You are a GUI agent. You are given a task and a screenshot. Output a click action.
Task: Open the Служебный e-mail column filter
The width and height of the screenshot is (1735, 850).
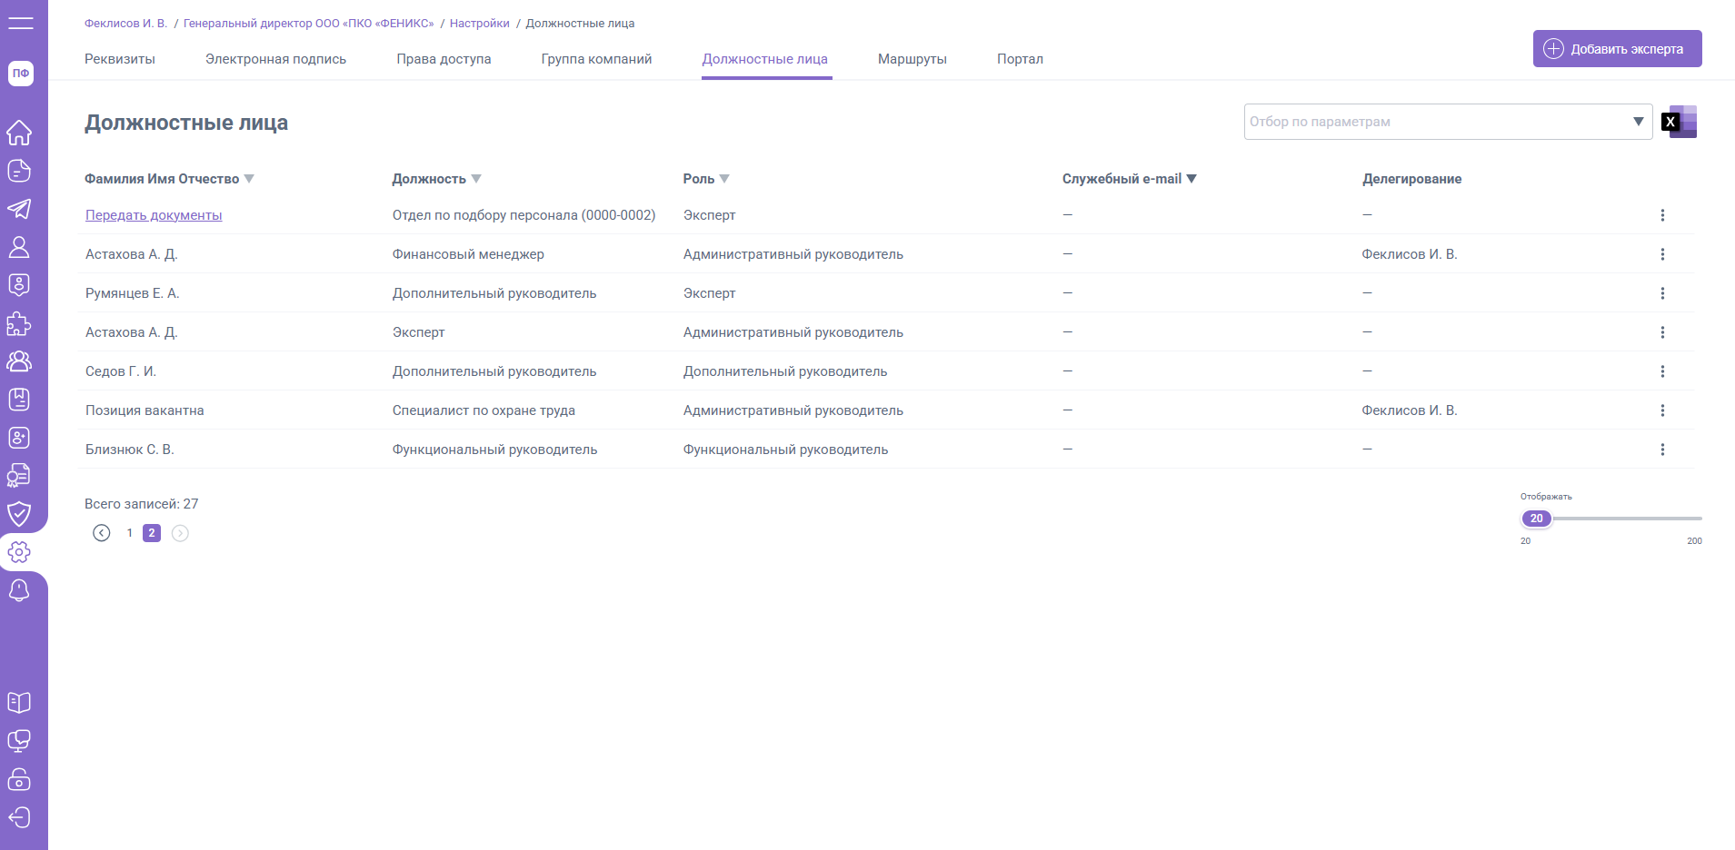1192,179
